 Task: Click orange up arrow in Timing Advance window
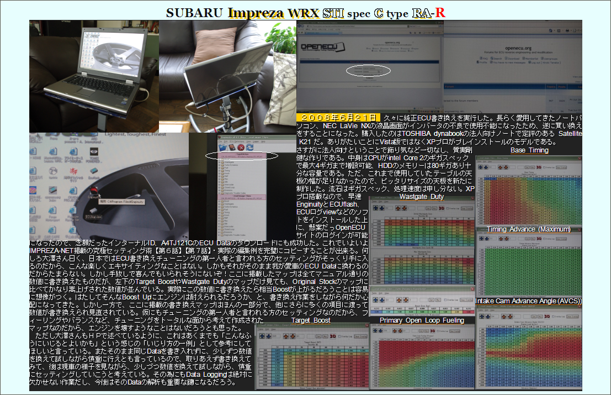click(x=501, y=239)
